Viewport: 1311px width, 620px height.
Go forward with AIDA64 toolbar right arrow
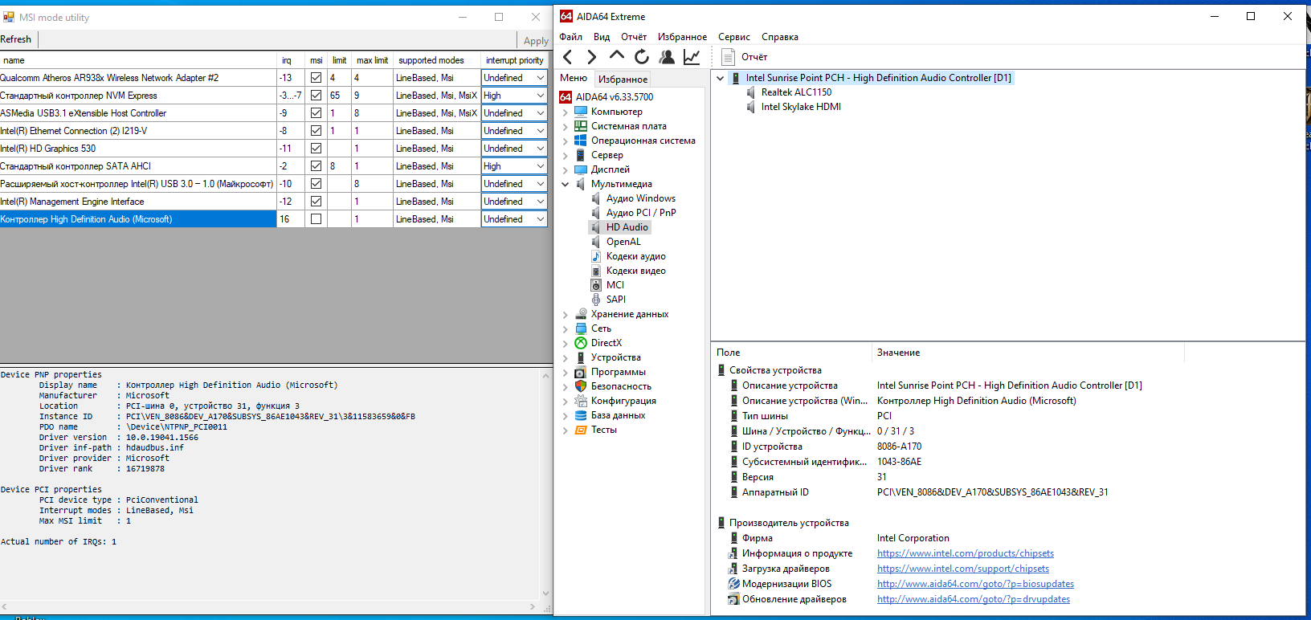pyautogui.click(x=592, y=57)
